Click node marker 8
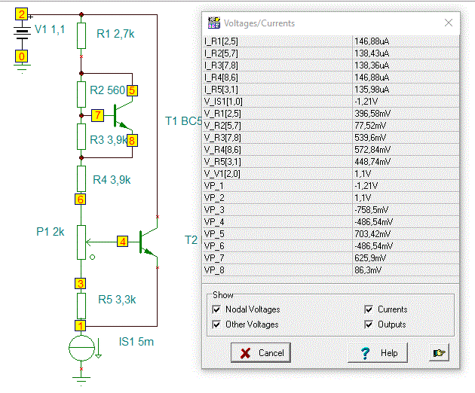Screen dimensions: 475x393 pyautogui.click(x=132, y=141)
